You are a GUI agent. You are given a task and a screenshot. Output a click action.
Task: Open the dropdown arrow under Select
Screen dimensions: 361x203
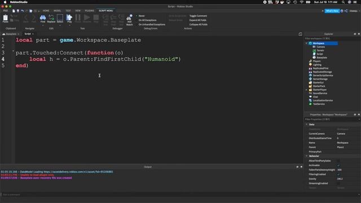coord(60,25)
